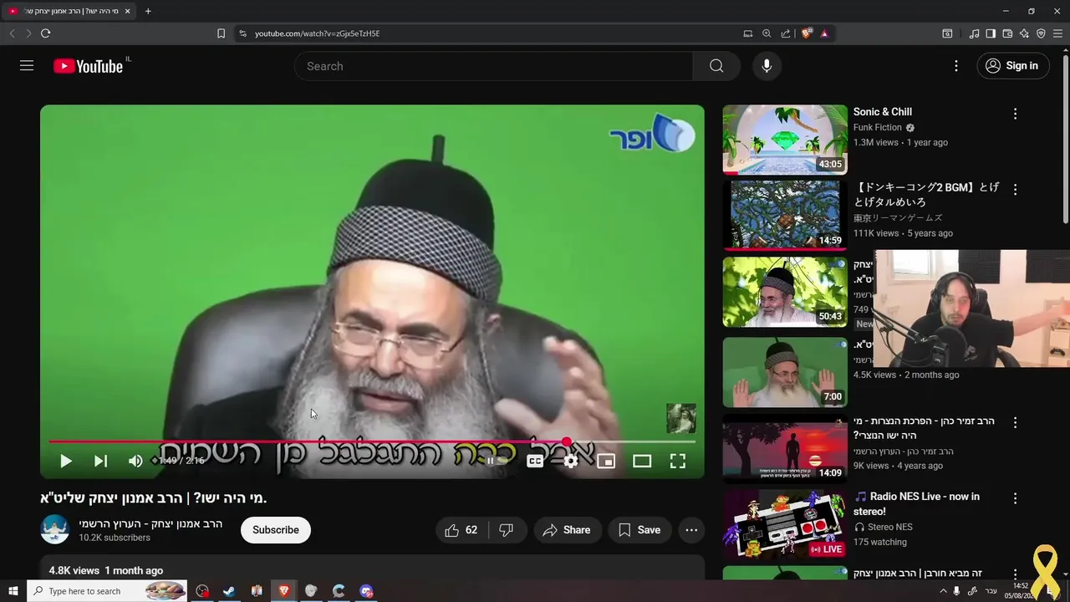Open Brave Leo AI sparkle icon
1070x602 pixels.
(x=1024, y=33)
